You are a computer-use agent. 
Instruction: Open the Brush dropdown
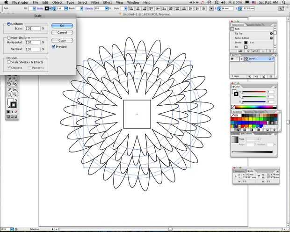82,8
